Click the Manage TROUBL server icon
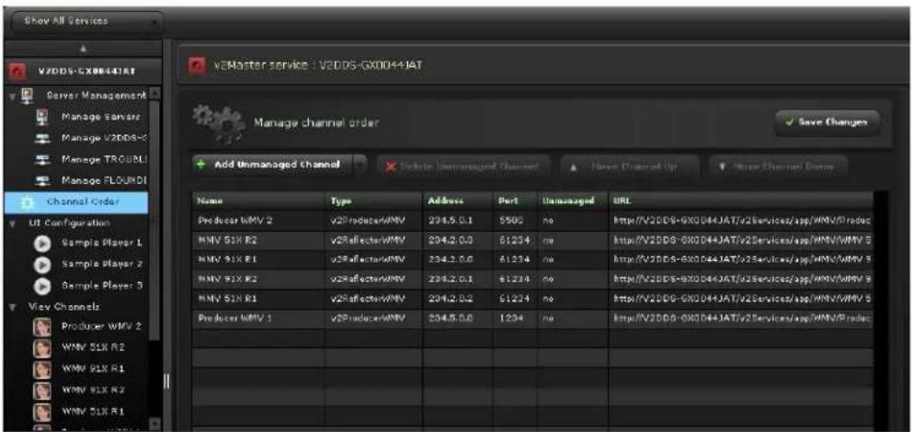Screen dimensions: 912x432 [x=40, y=159]
